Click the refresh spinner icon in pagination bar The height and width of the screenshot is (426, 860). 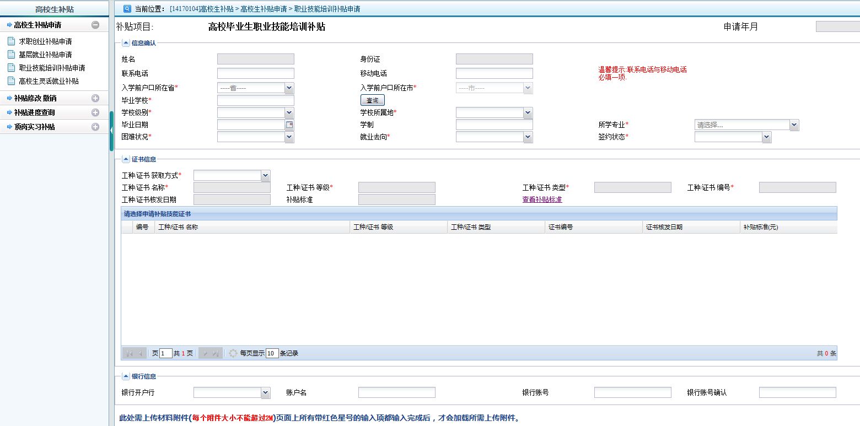(233, 353)
